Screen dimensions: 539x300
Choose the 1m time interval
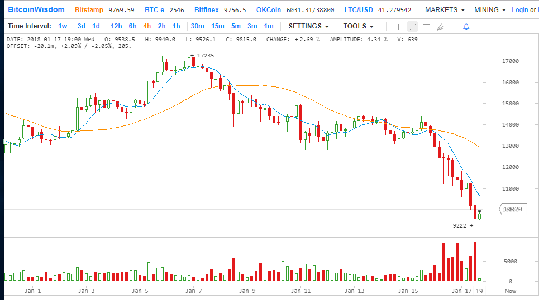click(269, 26)
